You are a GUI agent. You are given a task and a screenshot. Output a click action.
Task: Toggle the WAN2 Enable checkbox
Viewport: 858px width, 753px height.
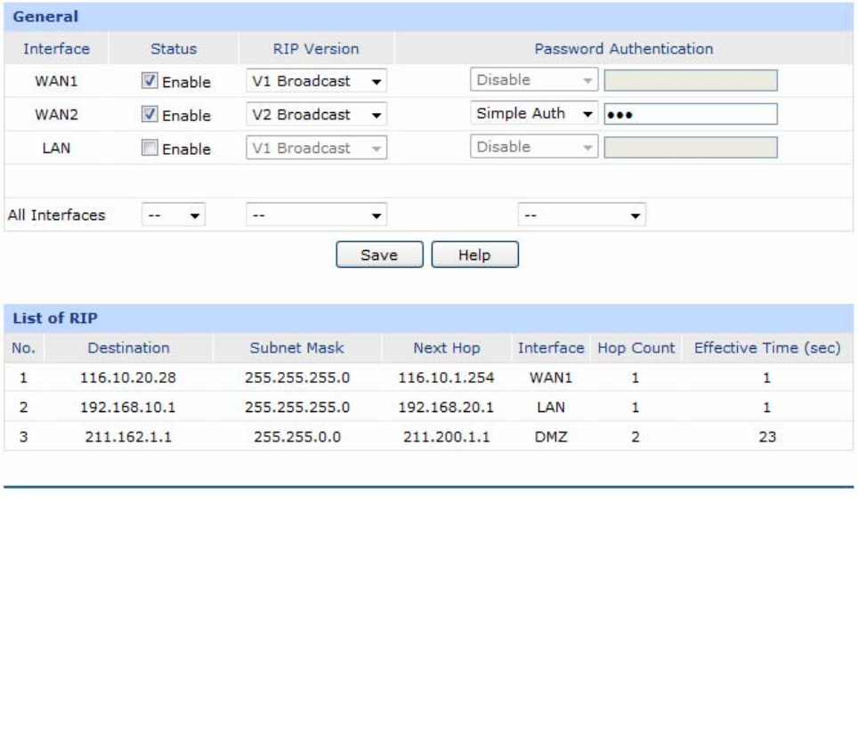tap(150, 115)
